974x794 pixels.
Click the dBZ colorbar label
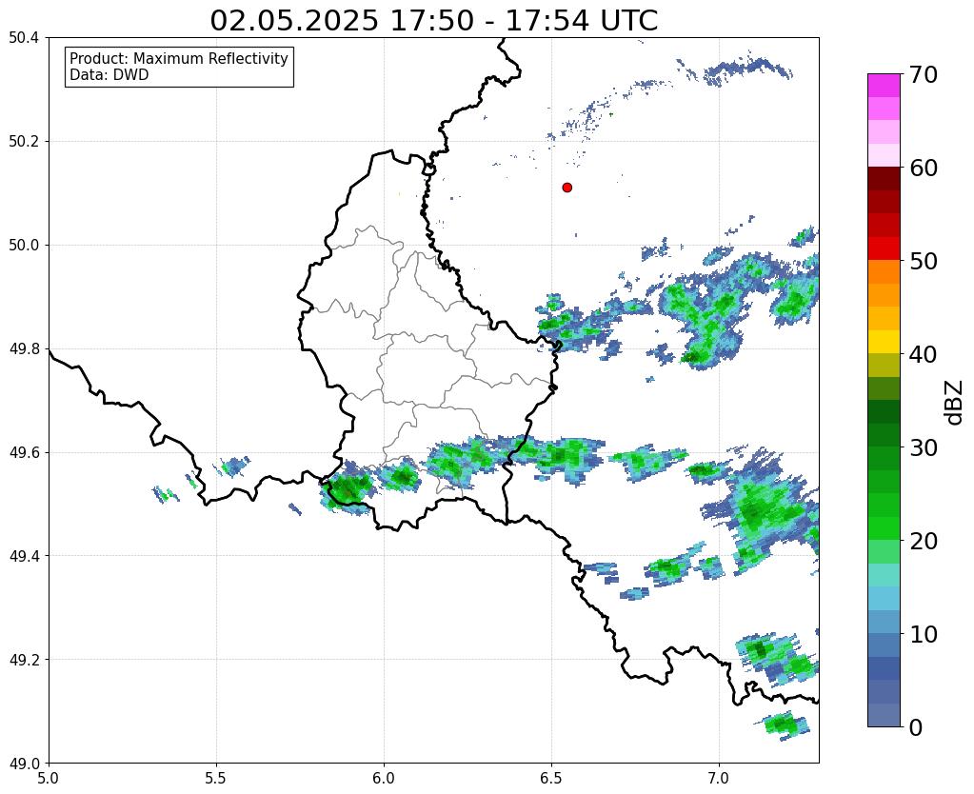click(955, 403)
